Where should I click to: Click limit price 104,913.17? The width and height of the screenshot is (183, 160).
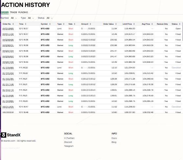(130, 34)
